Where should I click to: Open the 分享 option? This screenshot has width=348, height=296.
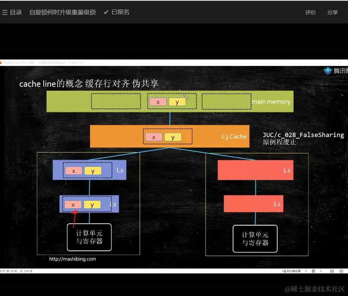[x=332, y=12]
